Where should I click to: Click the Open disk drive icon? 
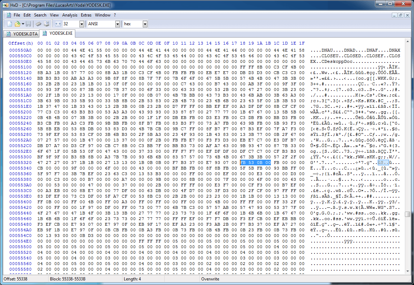(46, 24)
